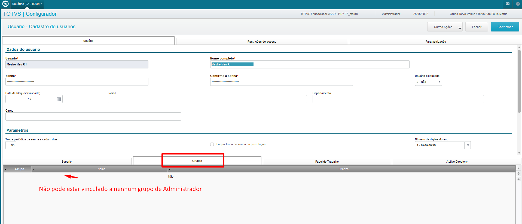Screen dimensions: 522x224
Task: Click the Confirmar button
Action: point(505,27)
